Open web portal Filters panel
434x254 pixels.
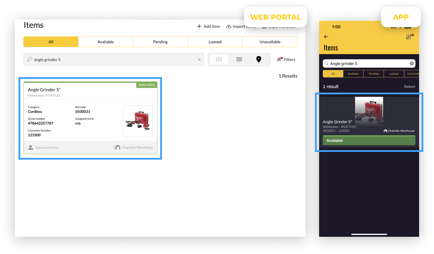286,59
